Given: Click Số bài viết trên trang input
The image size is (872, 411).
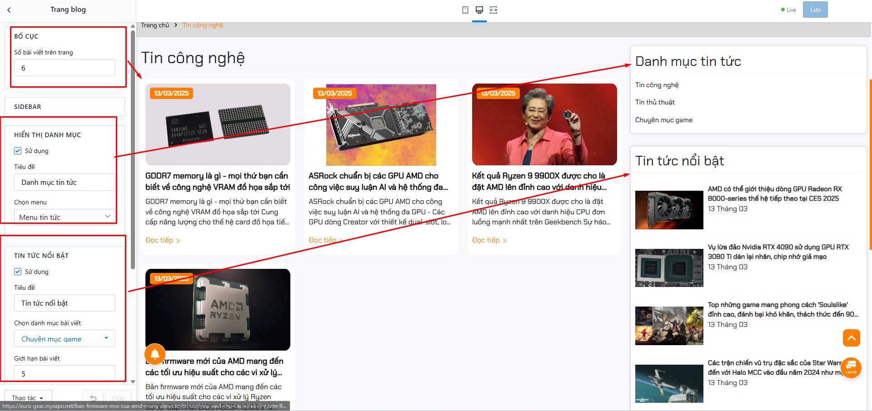Looking at the screenshot, I should coord(65,68).
